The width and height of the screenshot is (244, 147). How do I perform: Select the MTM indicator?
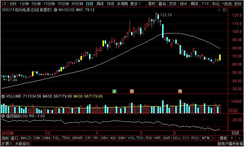point(206,138)
